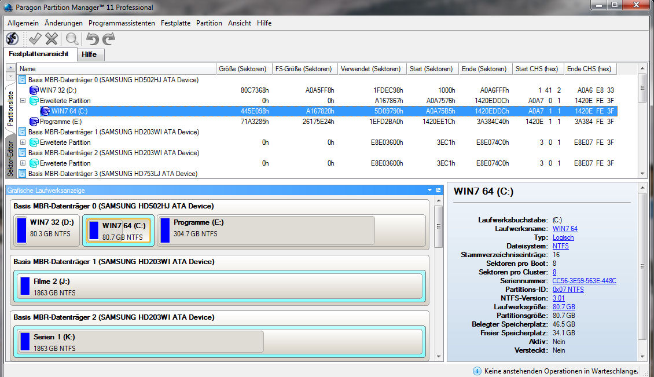Select the WIN7 32 (D:) partition block
Image resolution: width=654 pixels, height=377 pixels.
(47, 230)
